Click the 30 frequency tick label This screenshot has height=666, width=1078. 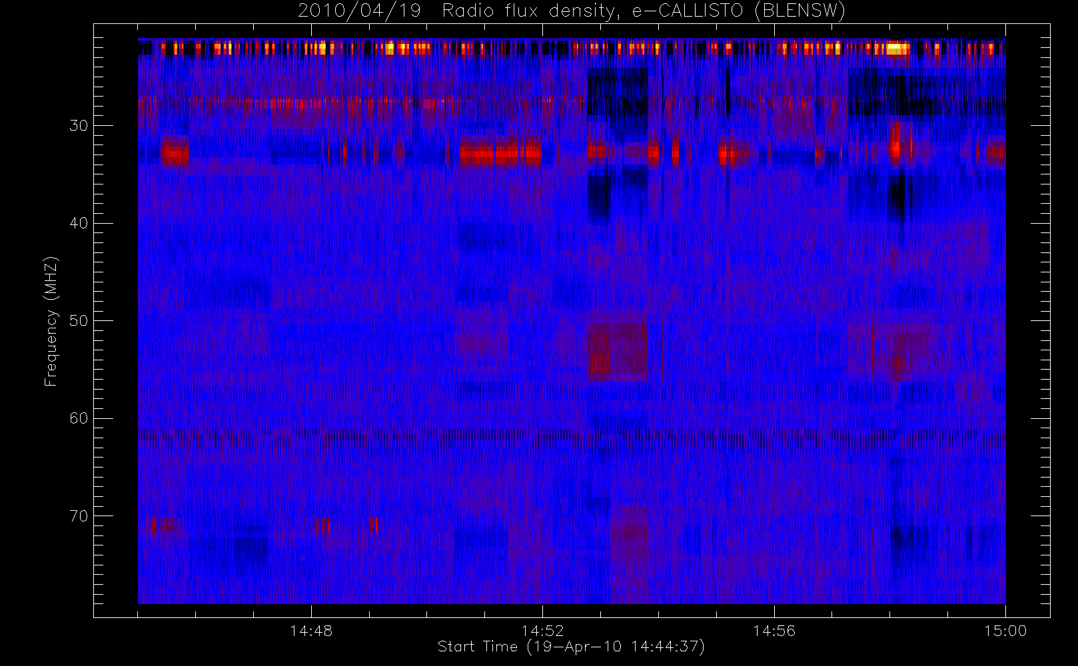pos(79,125)
